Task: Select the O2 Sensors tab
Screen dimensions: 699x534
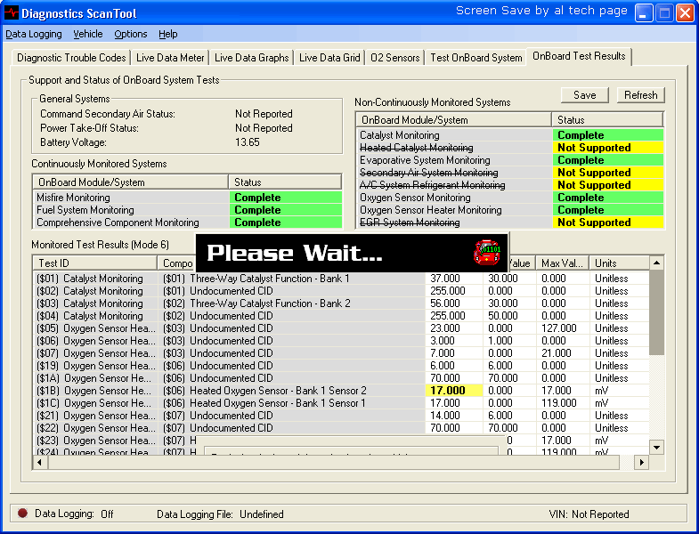Action: tap(394, 58)
